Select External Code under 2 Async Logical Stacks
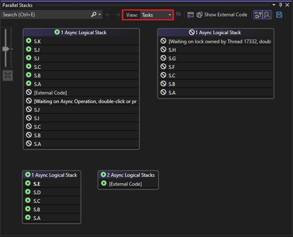The image size is (293, 237). click(x=128, y=184)
